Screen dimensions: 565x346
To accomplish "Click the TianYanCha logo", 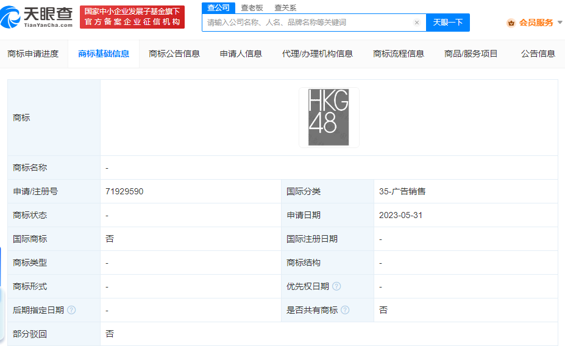I will [37, 17].
